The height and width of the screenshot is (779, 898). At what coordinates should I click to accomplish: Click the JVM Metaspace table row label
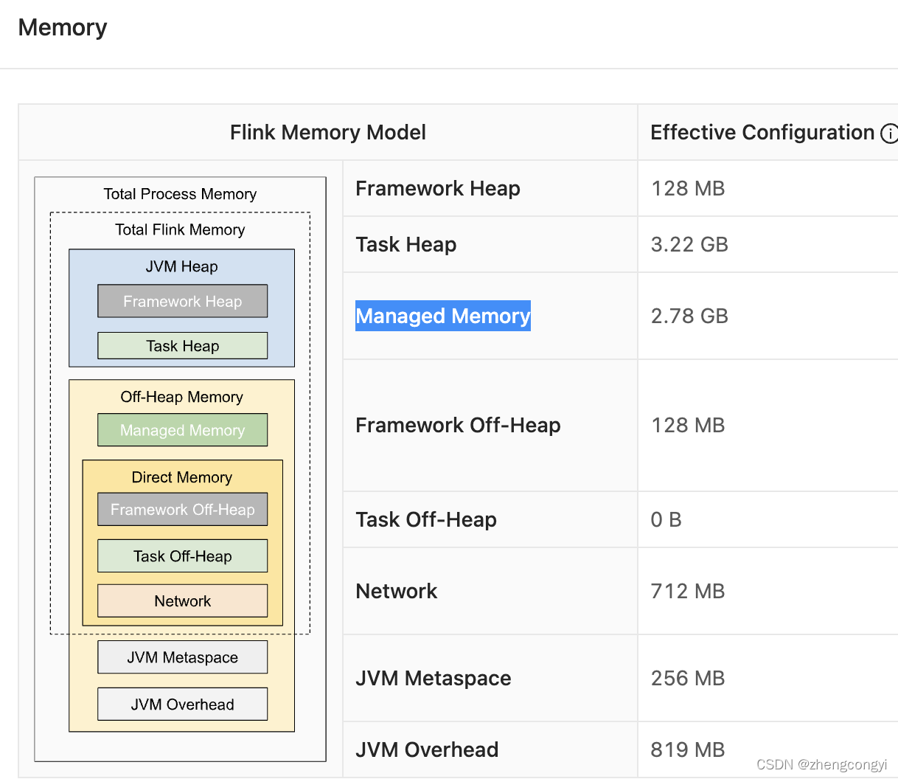pyautogui.click(x=434, y=679)
